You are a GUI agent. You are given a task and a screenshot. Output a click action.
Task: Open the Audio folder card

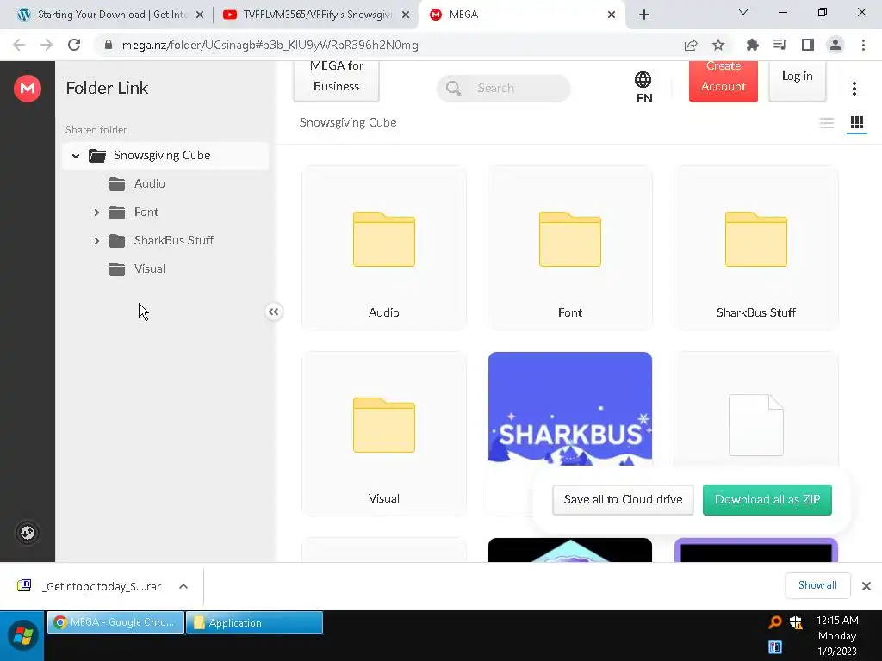click(x=384, y=247)
